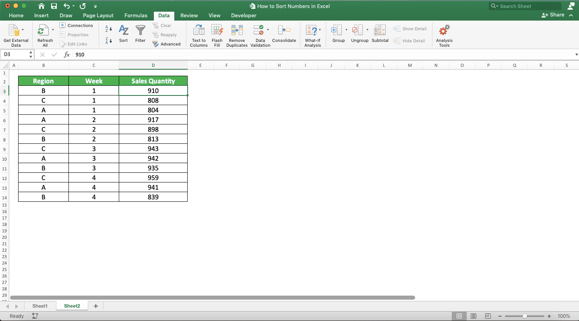Open the Name Box dropdown
579x321 pixels.
(31, 54)
